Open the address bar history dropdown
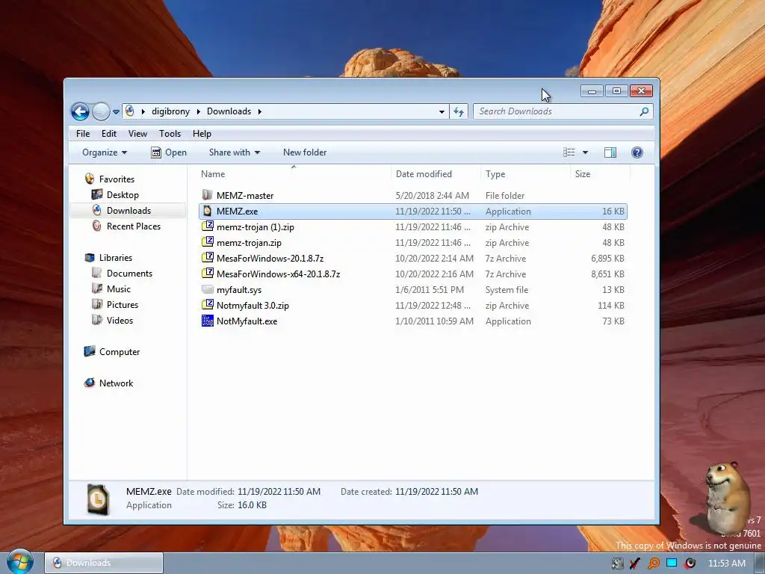This screenshot has width=765, height=574. (442, 111)
